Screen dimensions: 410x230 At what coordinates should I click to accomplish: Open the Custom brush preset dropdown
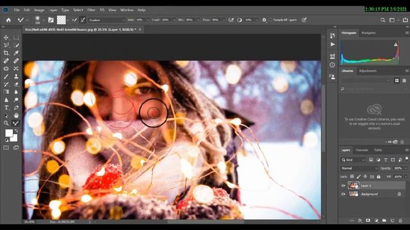click(x=107, y=20)
